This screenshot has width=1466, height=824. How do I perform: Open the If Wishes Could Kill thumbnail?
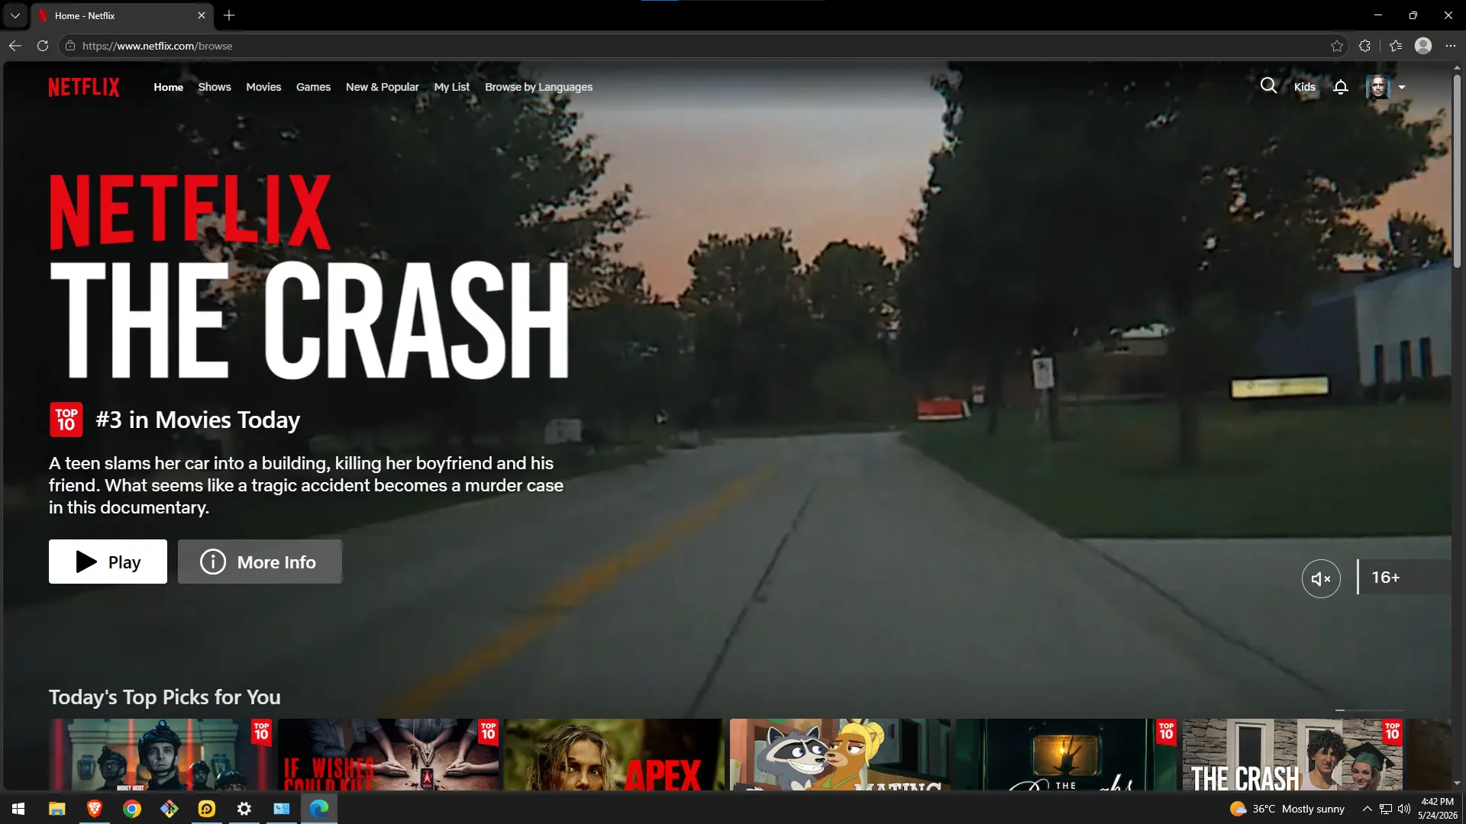coord(388,755)
